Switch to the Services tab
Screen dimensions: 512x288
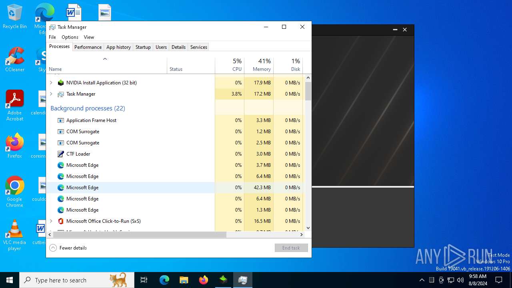click(x=199, y=47)
